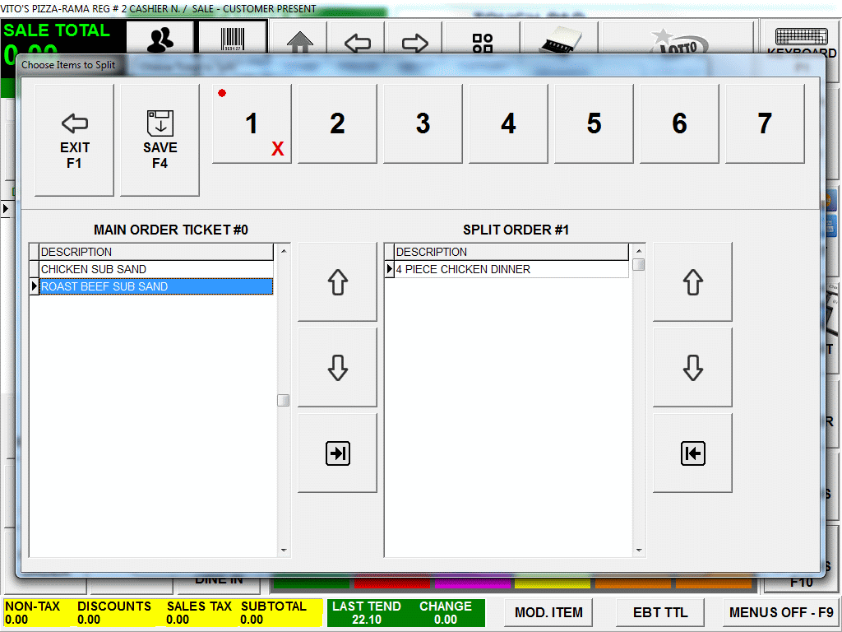Viewport: 842px width, 632px height.
Task: Move selected item to split order
Action: (x=337, y=453)
